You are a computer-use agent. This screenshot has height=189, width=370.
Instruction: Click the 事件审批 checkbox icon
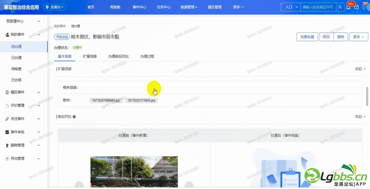click(7, 132)
